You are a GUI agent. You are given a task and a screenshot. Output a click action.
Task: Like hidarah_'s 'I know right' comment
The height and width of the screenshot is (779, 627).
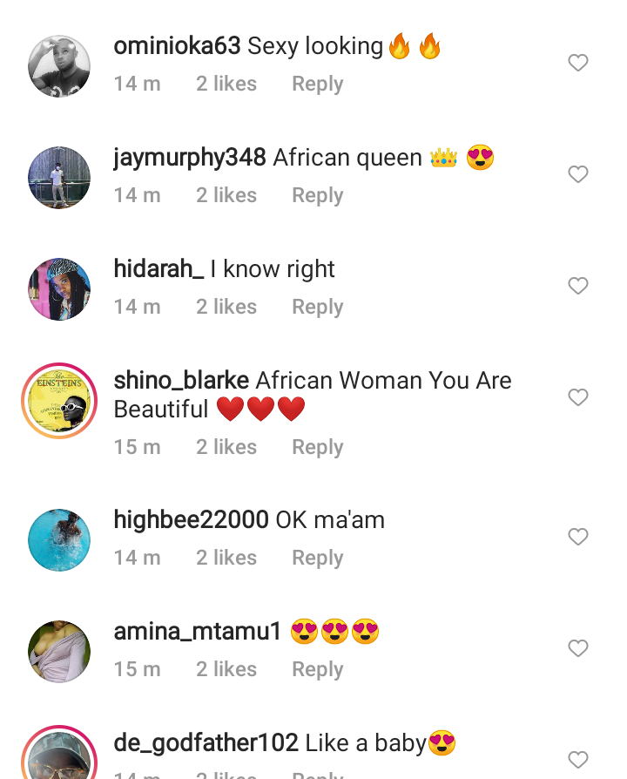[578, 286]
